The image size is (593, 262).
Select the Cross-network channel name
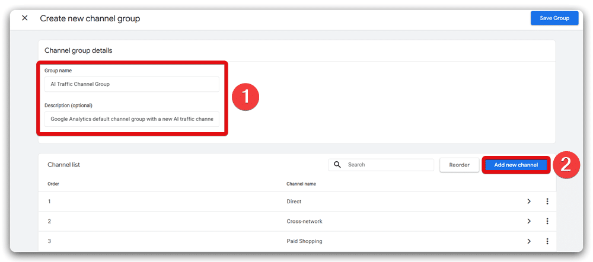pos(304,221)
